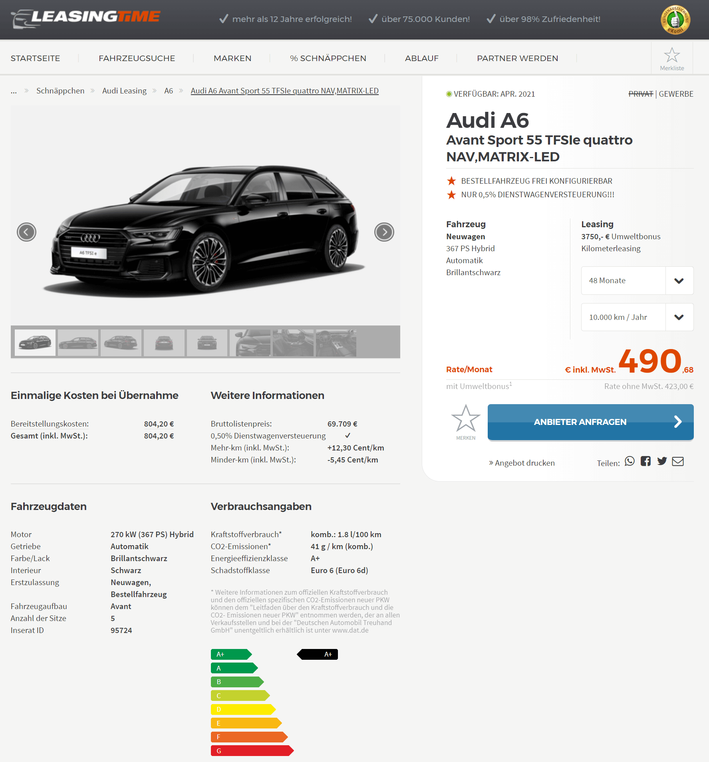
Task: Click the Bruttolistenpreis value 69.709 €
Action: [342, 424]
